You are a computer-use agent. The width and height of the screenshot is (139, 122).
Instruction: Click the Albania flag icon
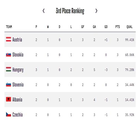point(9,99)
